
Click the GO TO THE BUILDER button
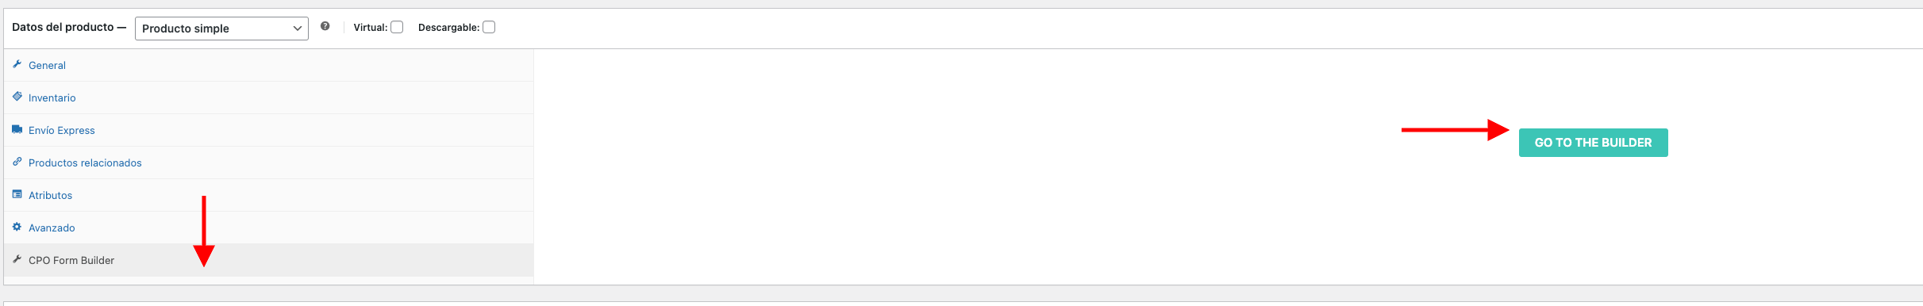(x=1593, y=143)
